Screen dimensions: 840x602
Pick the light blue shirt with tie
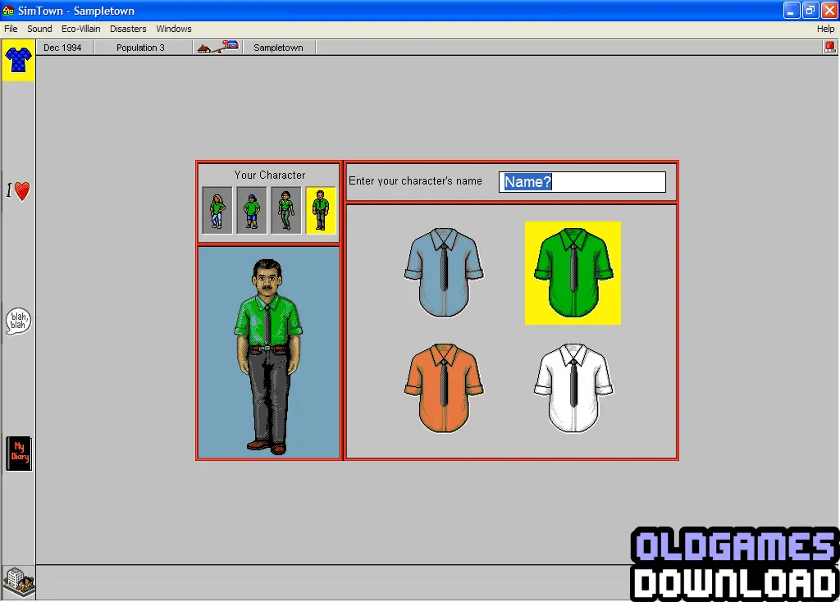click(444, 272)
